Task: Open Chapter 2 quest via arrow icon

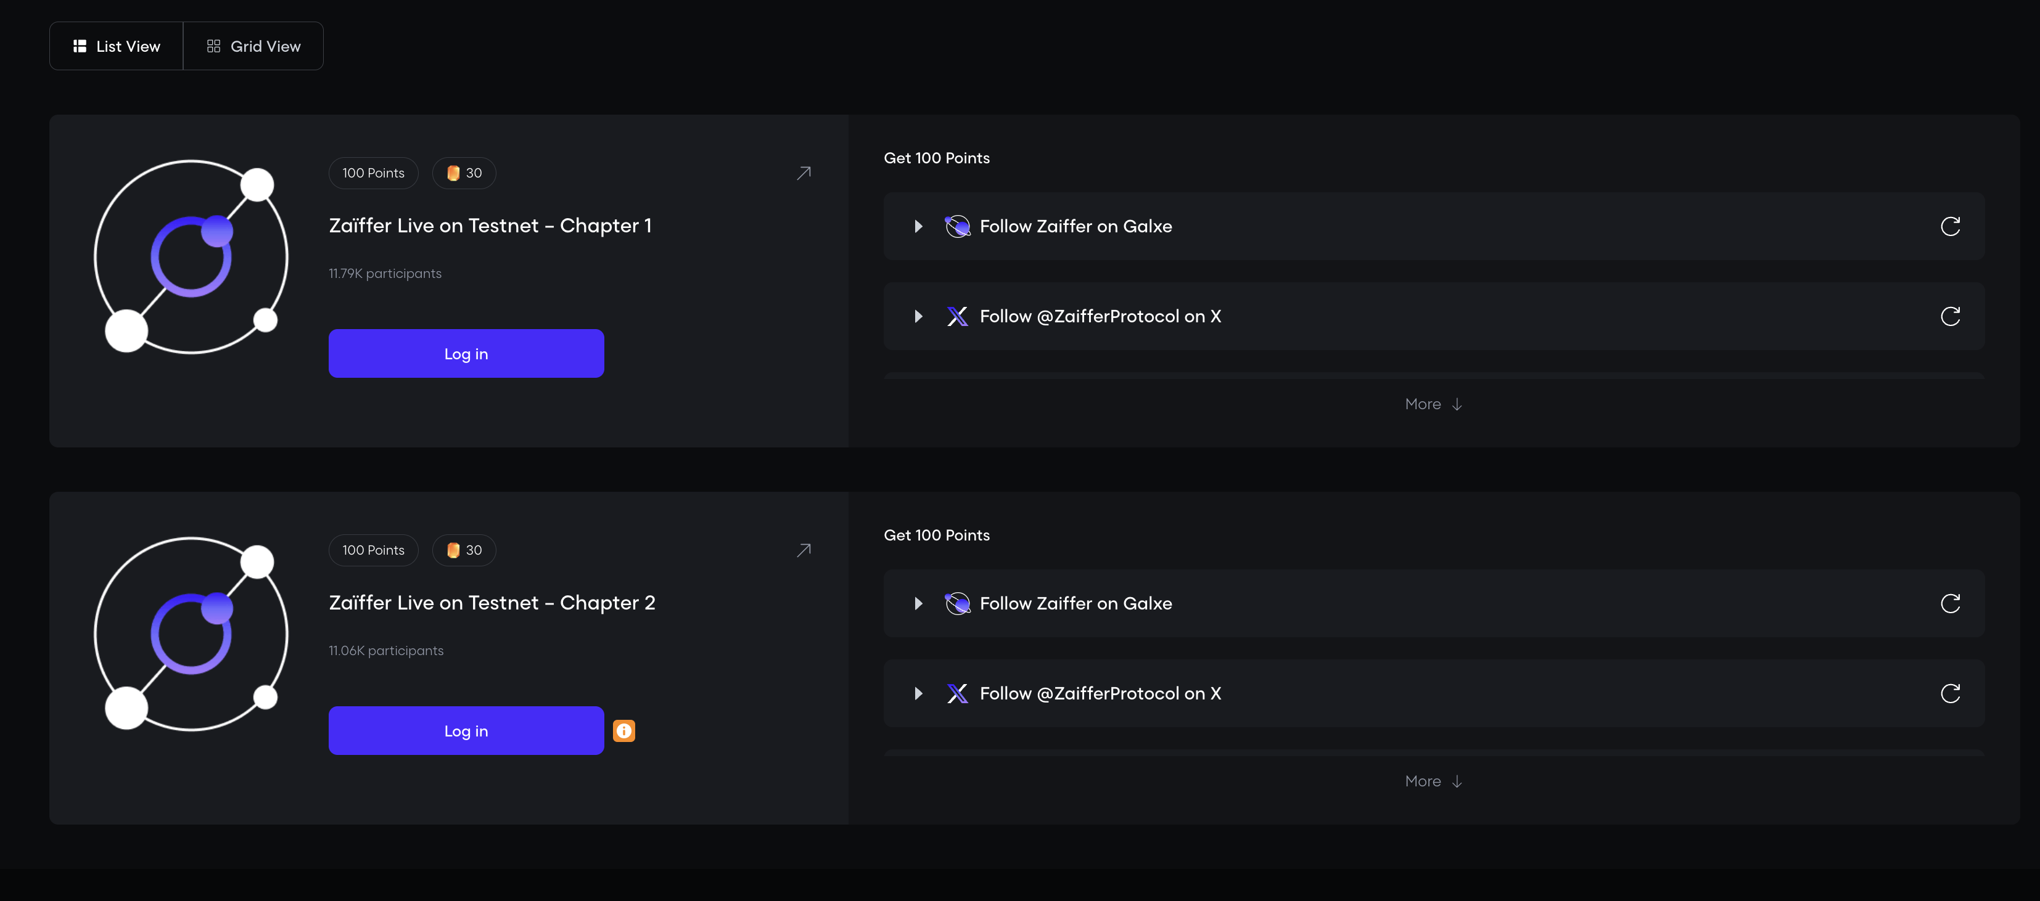Action: 803,550
